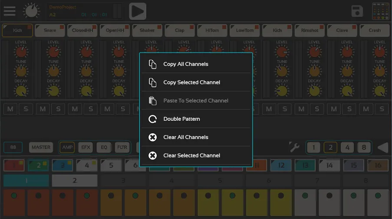Switch to the FLTR tab
The height and width of the screenshot is (219, 392).
click(122, 147)
